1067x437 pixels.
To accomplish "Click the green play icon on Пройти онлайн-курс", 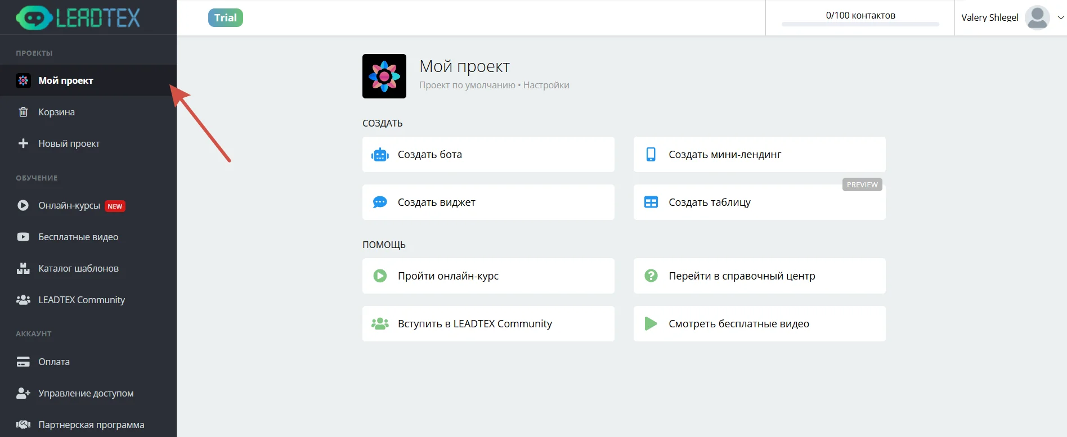I will [x=380, y=276].
